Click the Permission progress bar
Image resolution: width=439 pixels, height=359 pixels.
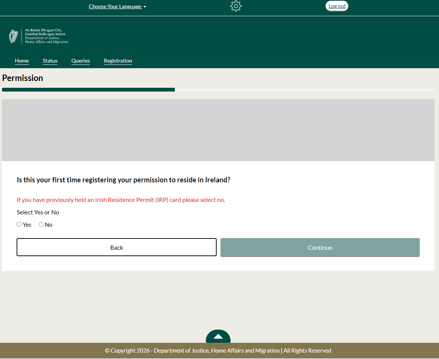pyautogui.click(x=218, y=90)
